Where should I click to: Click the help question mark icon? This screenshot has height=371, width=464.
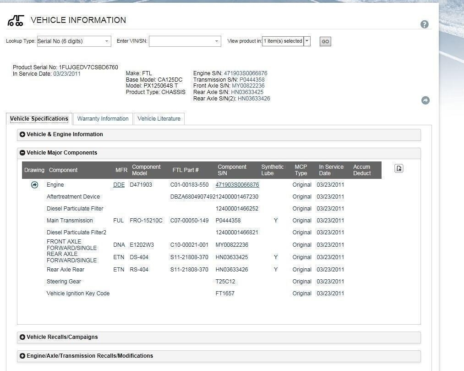point(424,24)
